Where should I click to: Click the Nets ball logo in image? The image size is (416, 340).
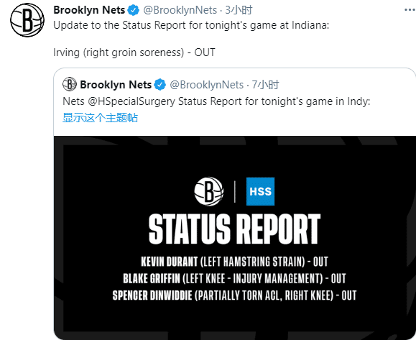coord(209,191)
